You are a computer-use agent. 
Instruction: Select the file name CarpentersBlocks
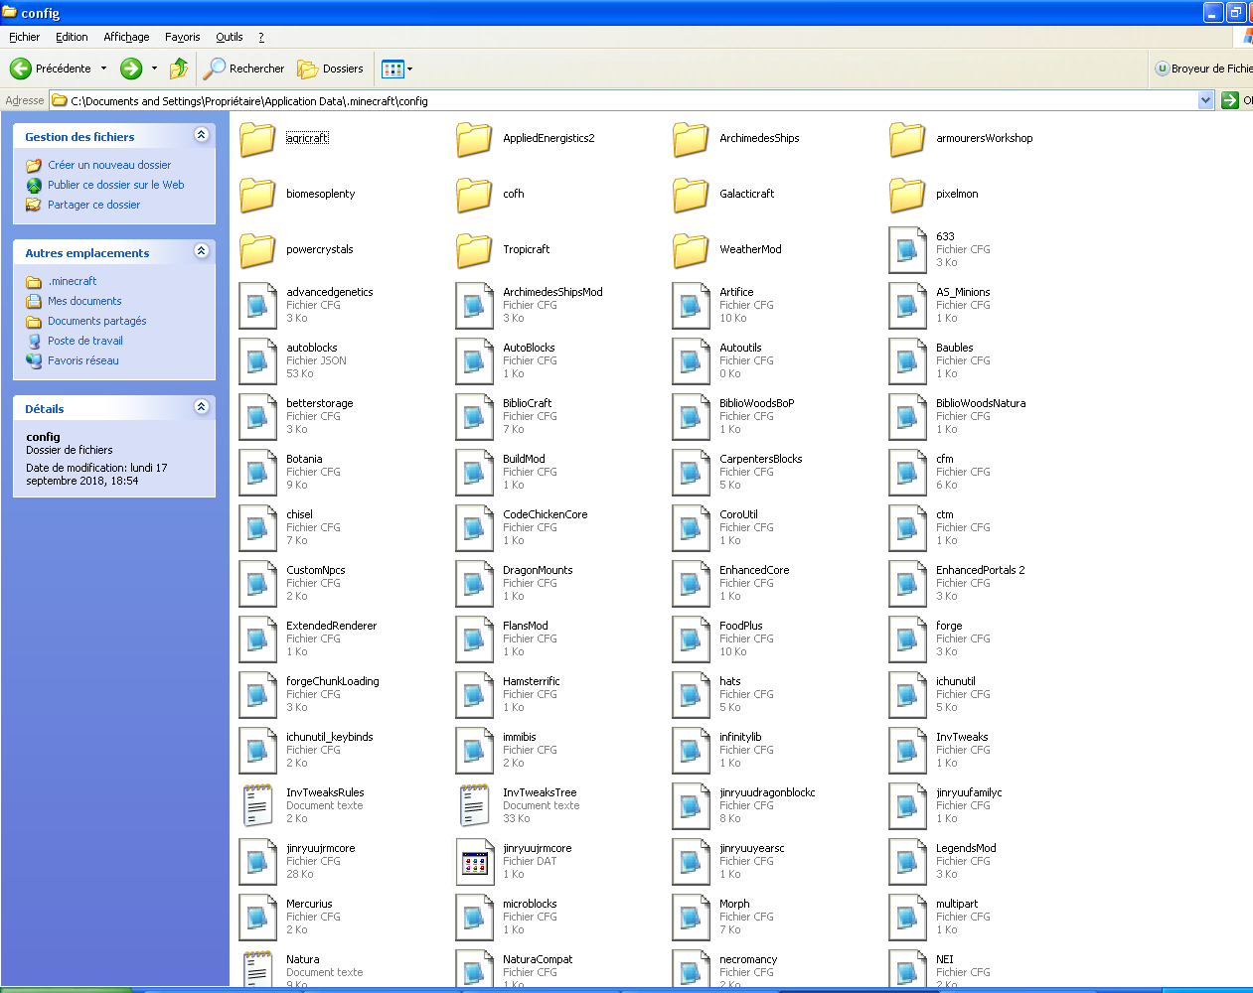[760, 459]
